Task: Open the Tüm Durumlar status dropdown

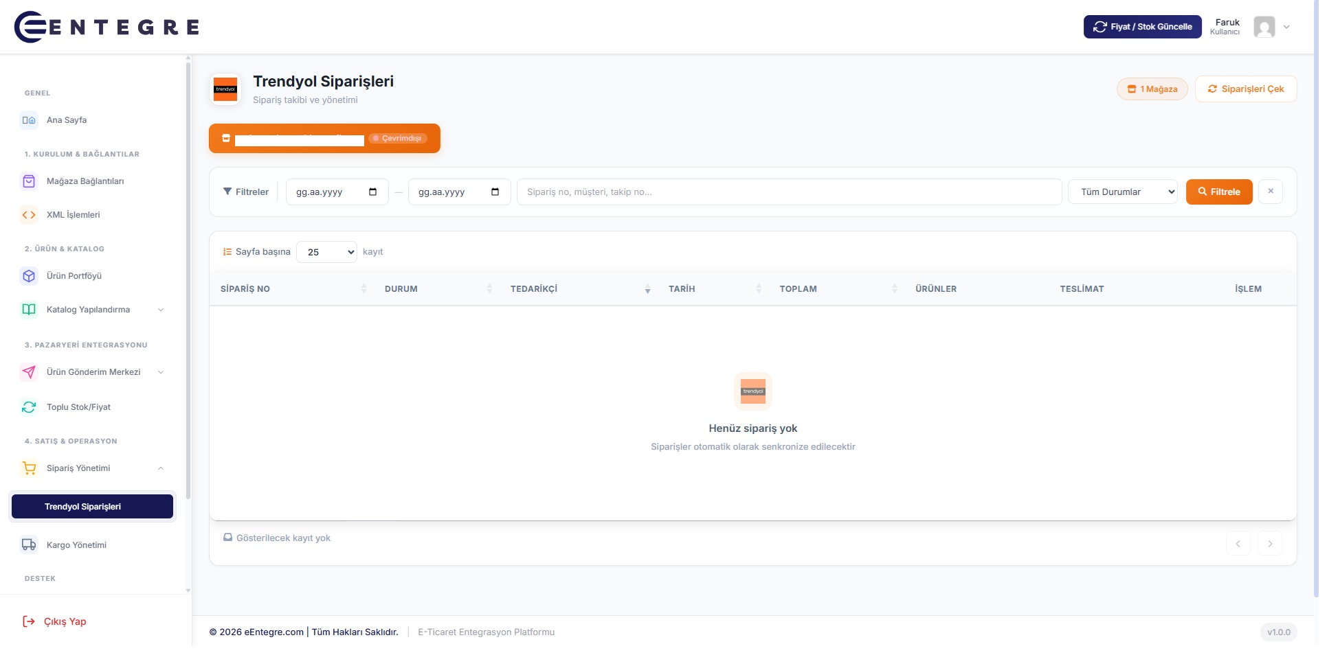Action: pos(1123,192)
